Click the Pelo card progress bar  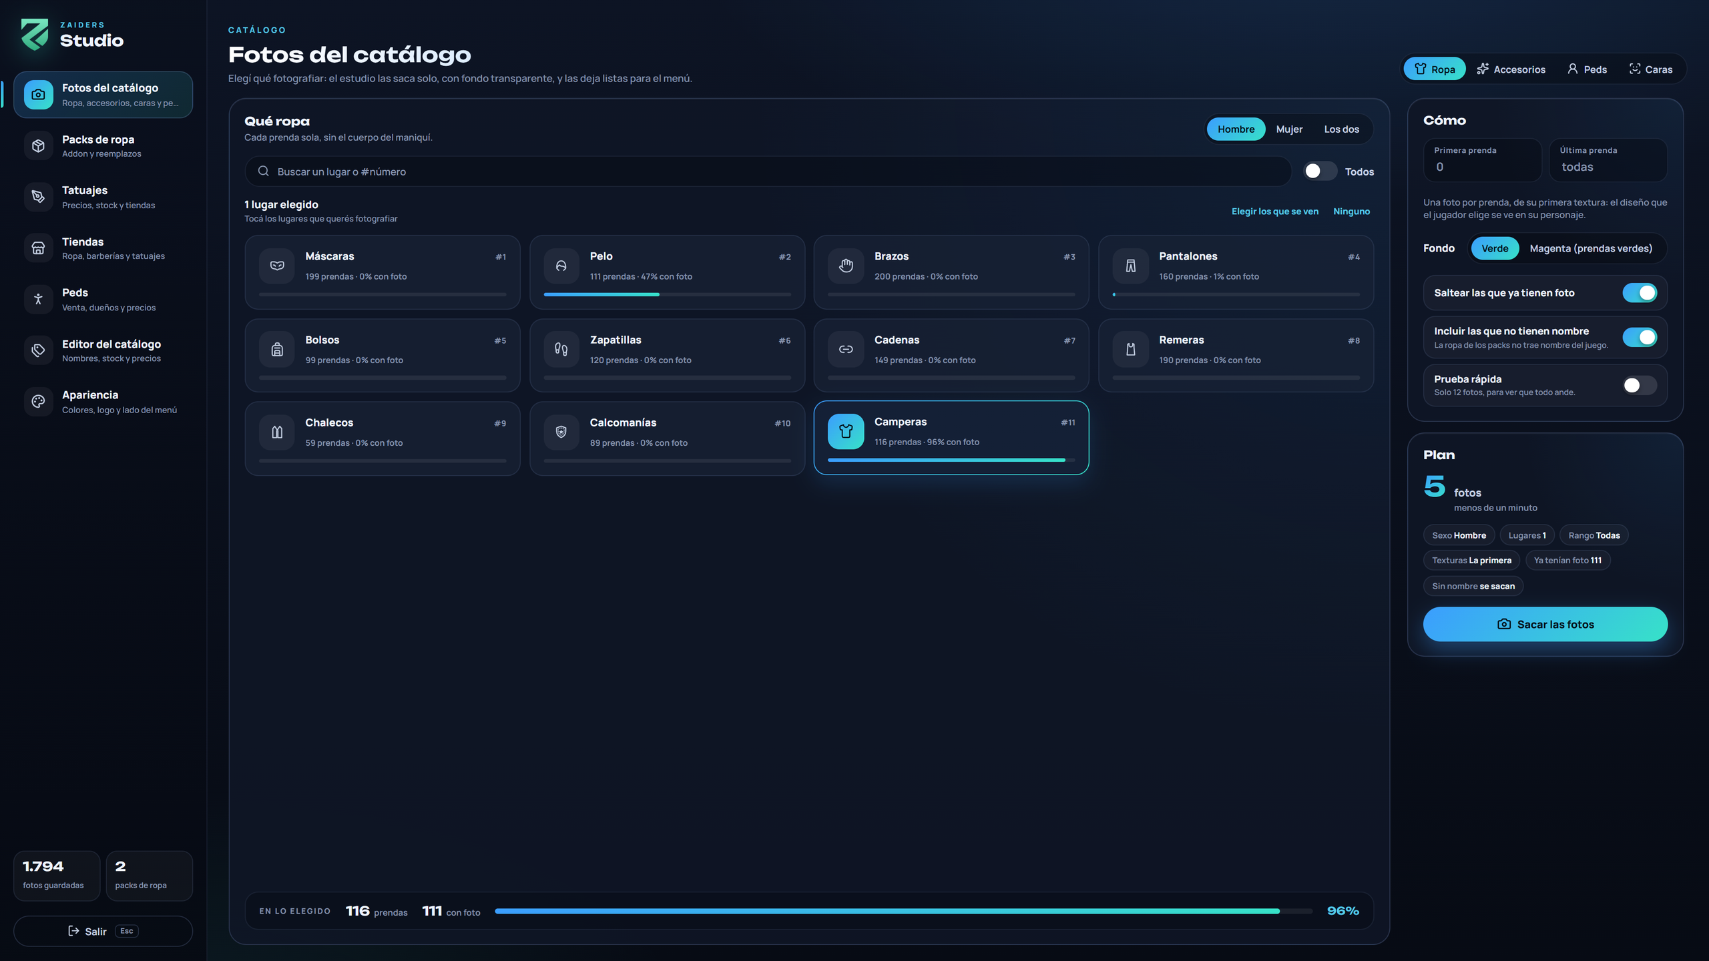pos(667,294)
